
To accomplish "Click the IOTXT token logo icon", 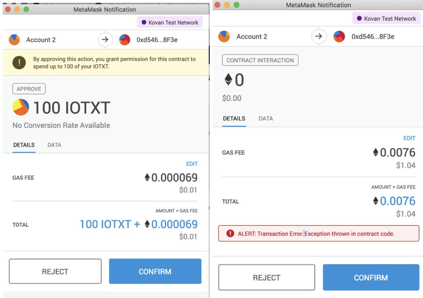I will [20, 107].
